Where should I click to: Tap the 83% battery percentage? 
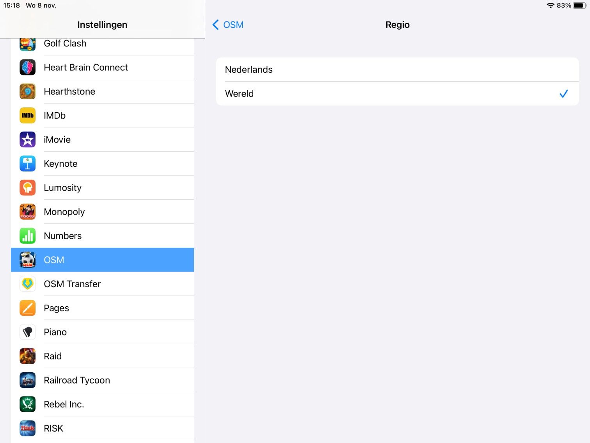click(x=564, y=5)
